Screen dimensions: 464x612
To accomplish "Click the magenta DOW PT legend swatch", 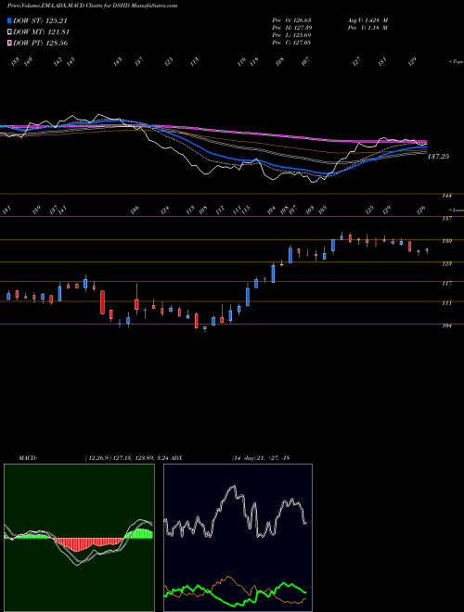I will 9,43.
